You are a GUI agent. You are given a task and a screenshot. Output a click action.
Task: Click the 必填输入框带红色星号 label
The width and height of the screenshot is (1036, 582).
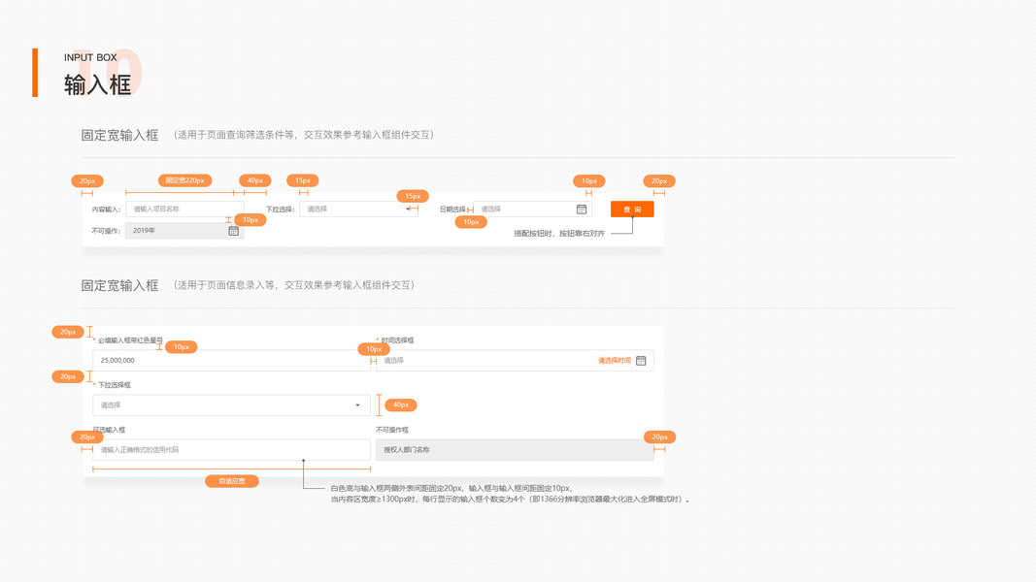coord(130,340)
